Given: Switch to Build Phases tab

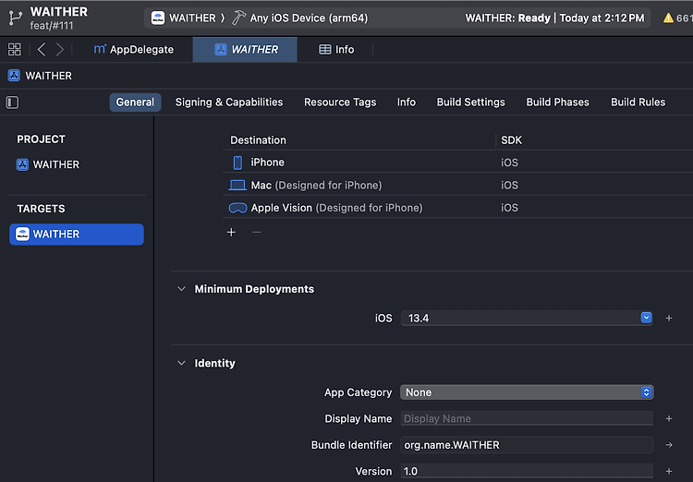Looking at the screenshot, I should (557, 102).
